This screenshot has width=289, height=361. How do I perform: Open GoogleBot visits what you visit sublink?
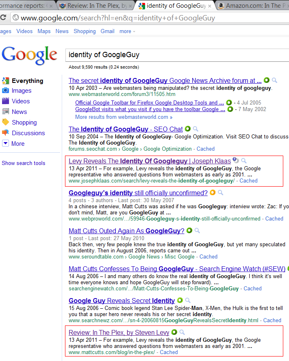150,109
